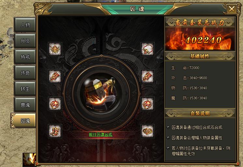Follow the 前往匠魂合成 link
Viewport: 243px width, 167px height.
coord(101,134)
